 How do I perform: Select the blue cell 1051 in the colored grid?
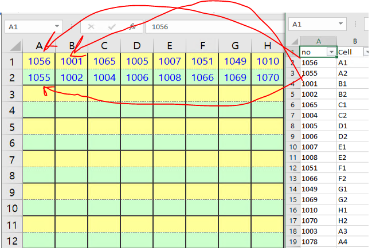(x=202, y=61)
